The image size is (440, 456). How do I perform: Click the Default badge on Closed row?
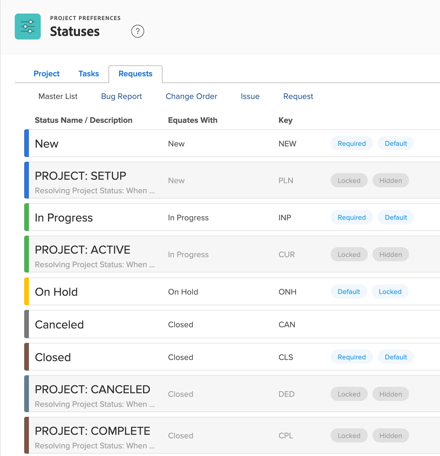coord(396,357)
